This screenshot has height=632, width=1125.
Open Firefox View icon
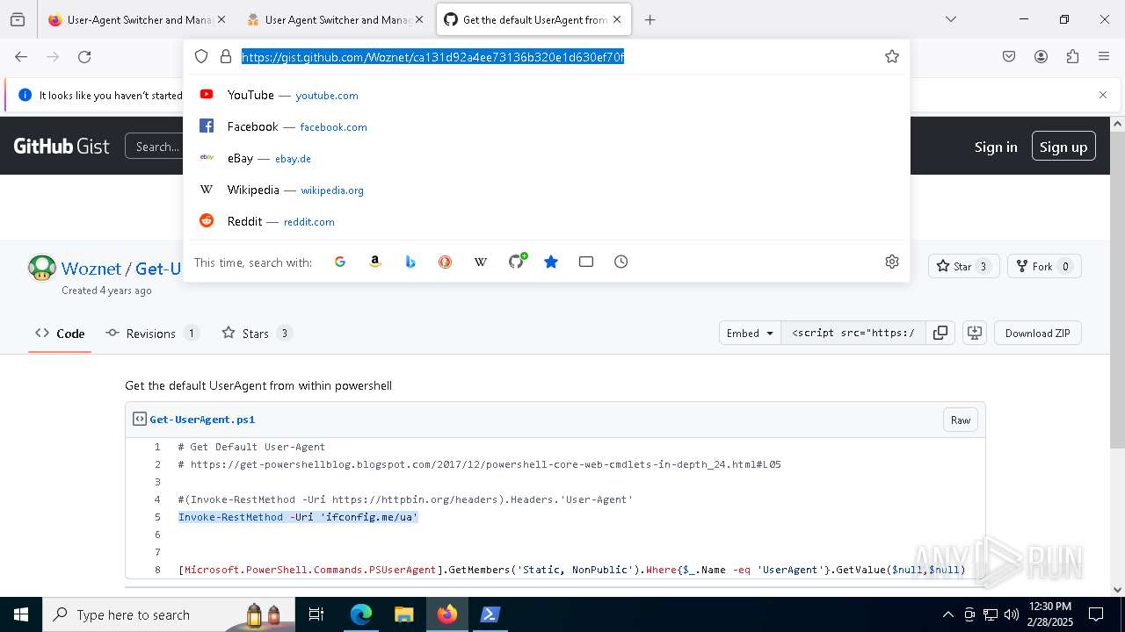tap(18, 19)
